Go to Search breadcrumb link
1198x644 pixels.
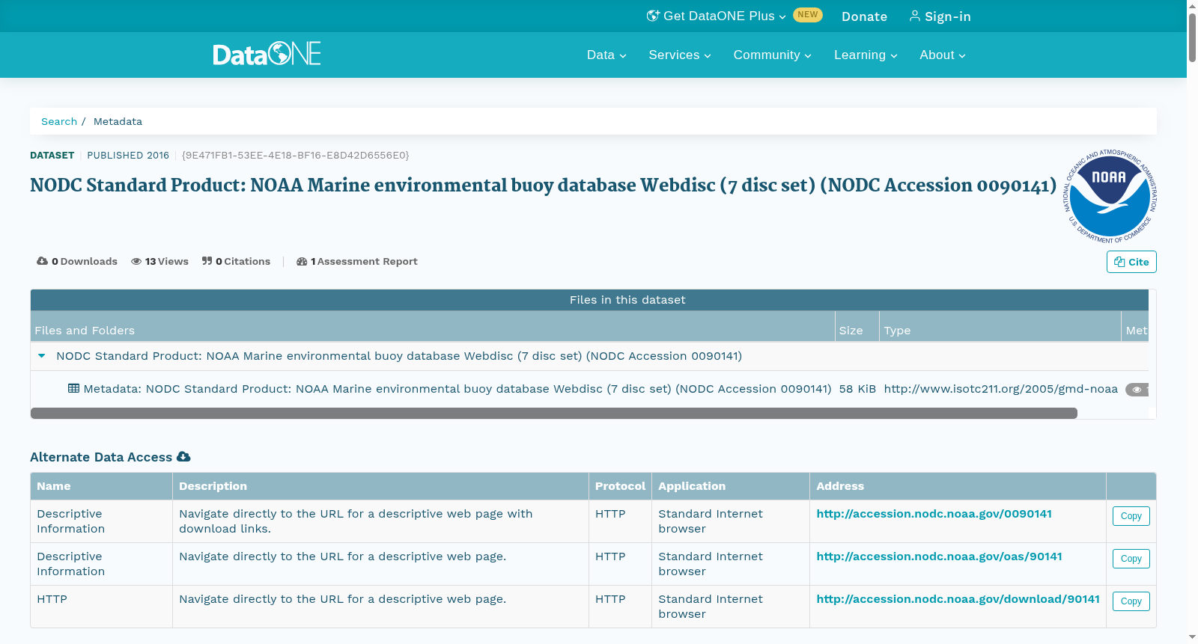pos(59,121)
